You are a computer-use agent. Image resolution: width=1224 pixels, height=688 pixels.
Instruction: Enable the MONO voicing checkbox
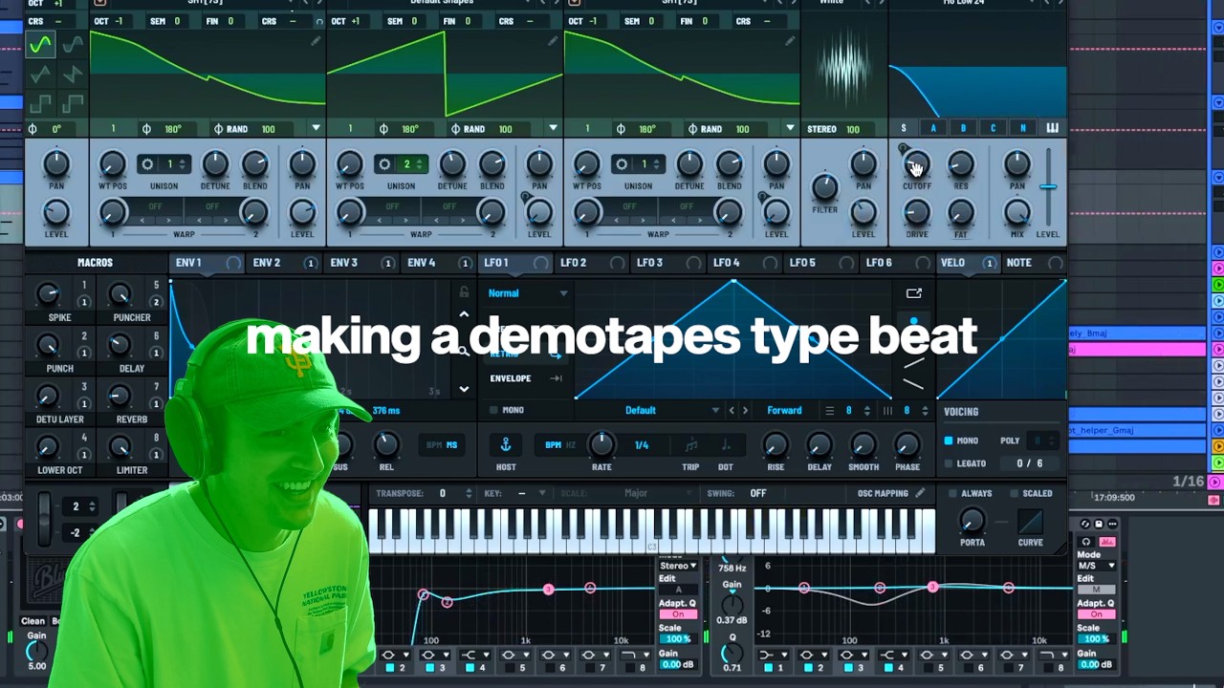(949, 441)
